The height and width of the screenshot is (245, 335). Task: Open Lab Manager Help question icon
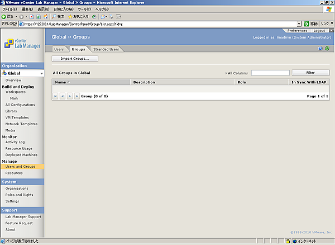click(x=320, y=49)
